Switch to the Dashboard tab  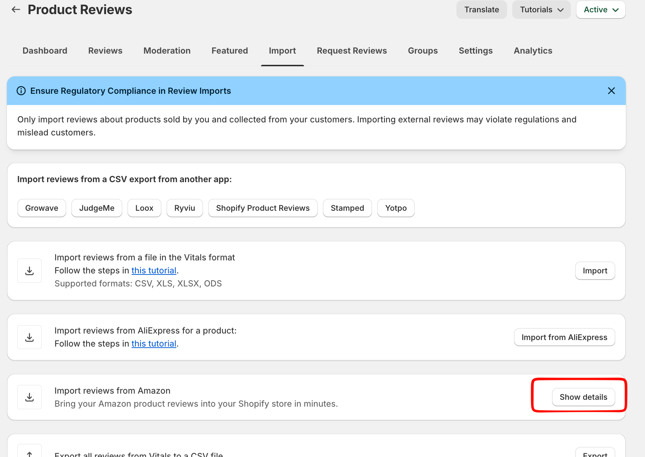click(45, 51)
